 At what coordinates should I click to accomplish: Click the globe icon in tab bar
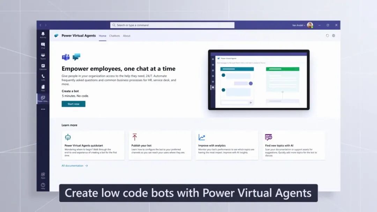(333, 36)
